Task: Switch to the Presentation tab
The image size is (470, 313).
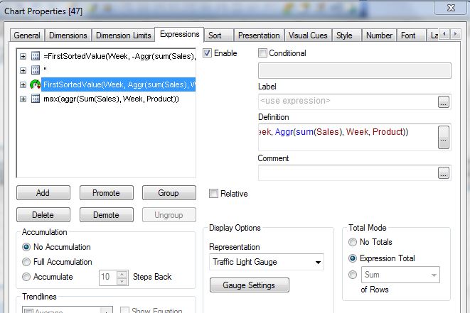Action: (259, 35)
